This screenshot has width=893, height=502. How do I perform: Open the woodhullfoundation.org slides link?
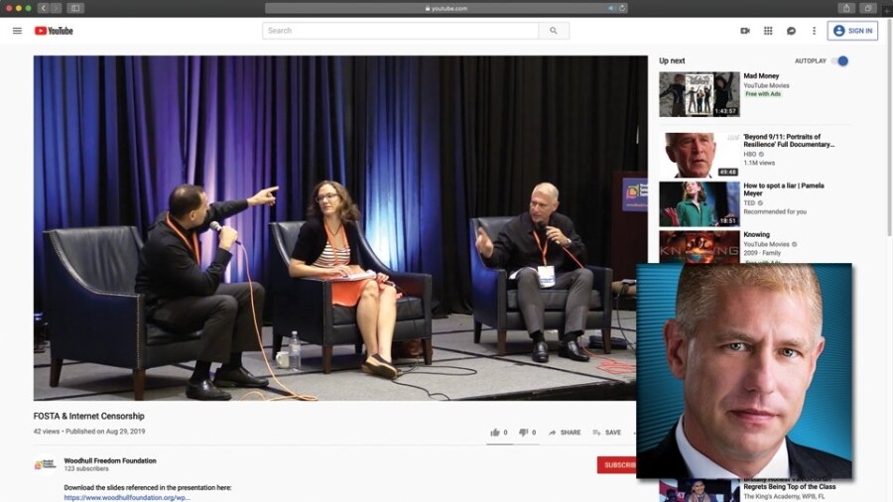(x=127, y=497)
